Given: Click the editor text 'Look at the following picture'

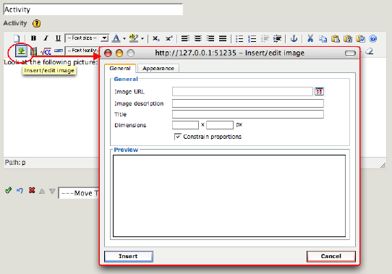Looking at the screenshot, I should [x=50, y=62].
